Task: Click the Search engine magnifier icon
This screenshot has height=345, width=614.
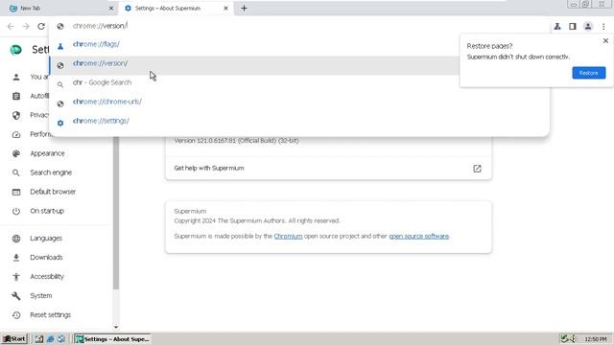Action: click(16, 172)
